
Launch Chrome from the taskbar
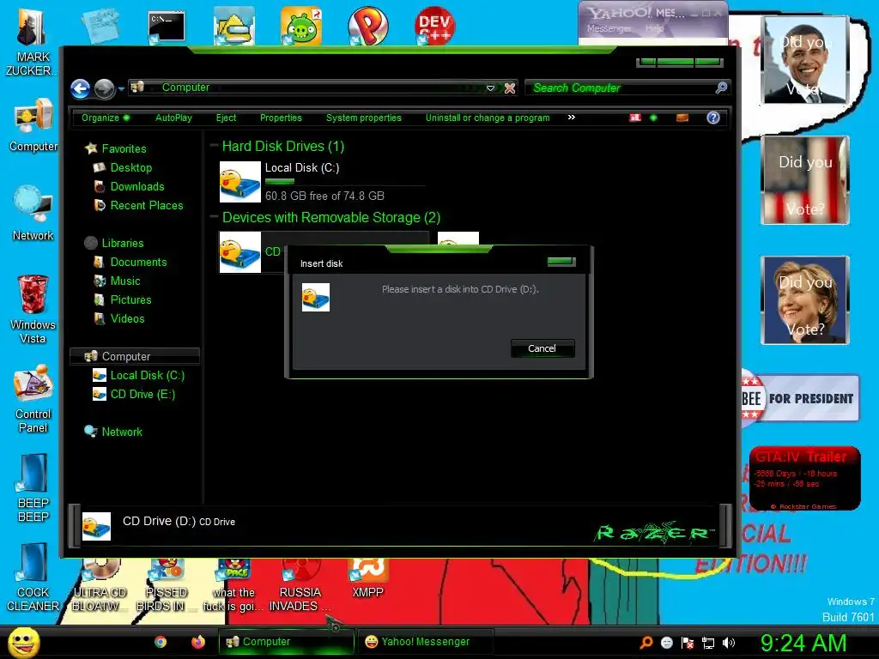161,642
